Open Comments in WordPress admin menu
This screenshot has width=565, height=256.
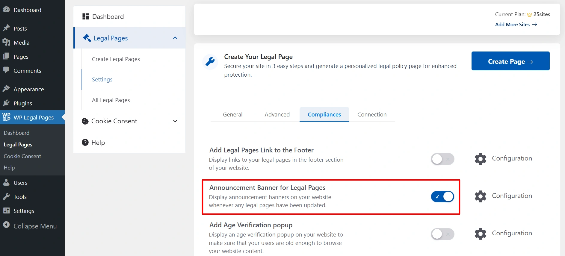tap(32, 71)
